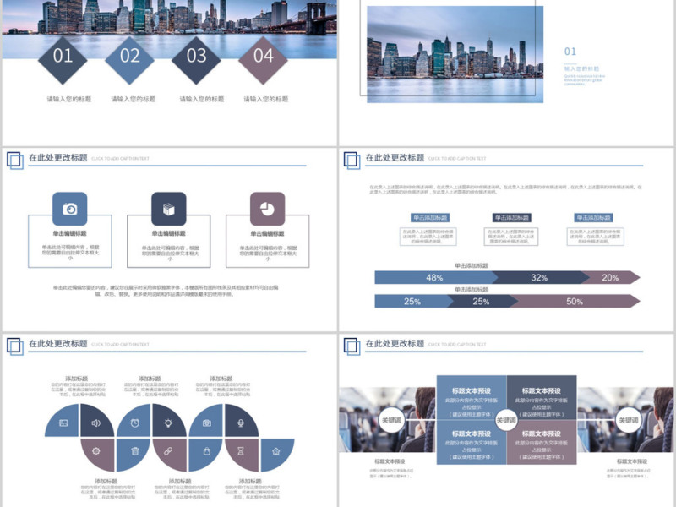Select the mauve diamond labeled 04
Viewport: 676px width, 507px height.
(264, 57)
